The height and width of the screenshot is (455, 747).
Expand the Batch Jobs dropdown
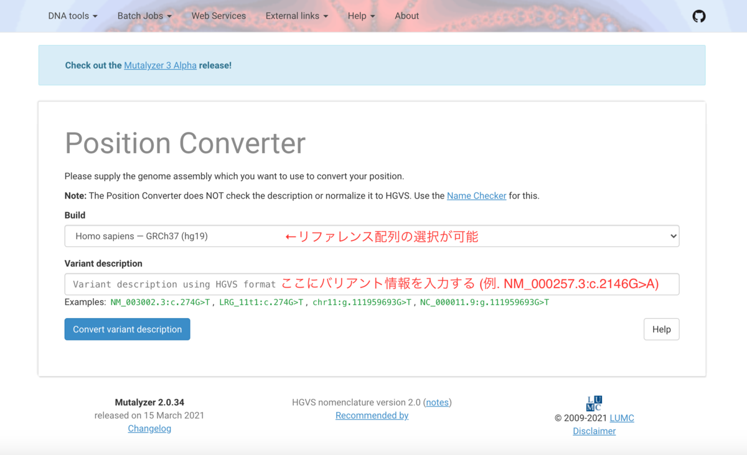click(144, 16)
